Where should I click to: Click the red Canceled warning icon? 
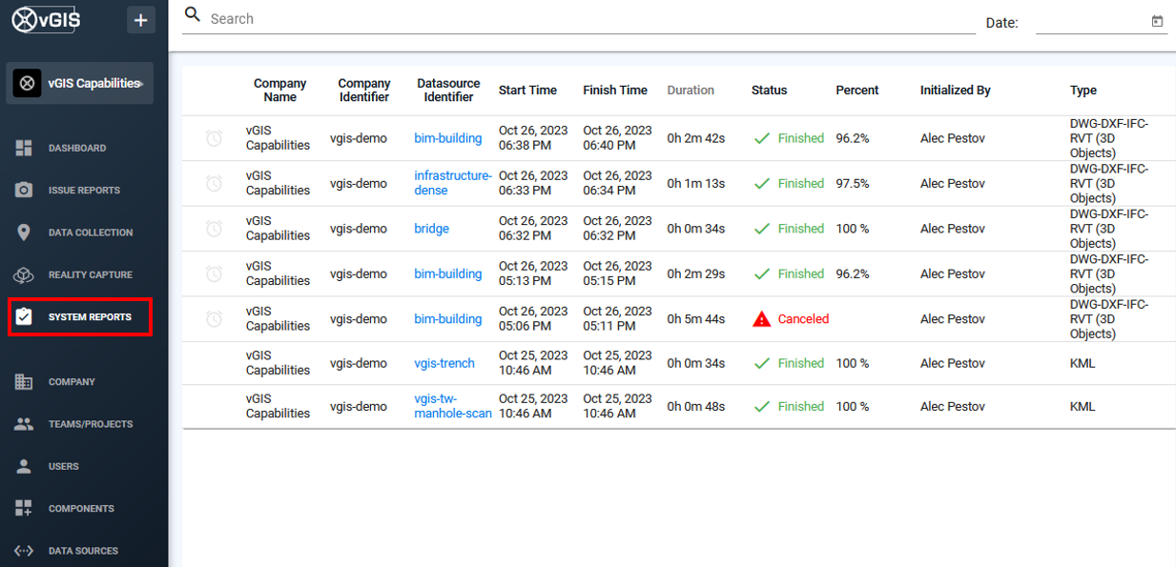click(761, 319)
